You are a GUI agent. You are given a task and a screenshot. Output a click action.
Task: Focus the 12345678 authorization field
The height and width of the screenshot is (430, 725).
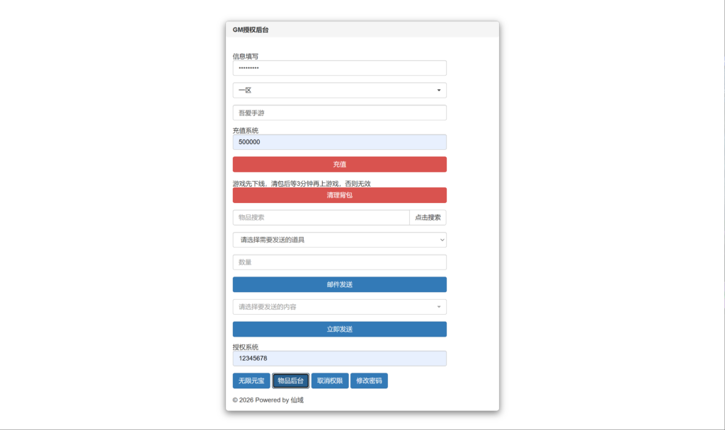coord(339,359)
